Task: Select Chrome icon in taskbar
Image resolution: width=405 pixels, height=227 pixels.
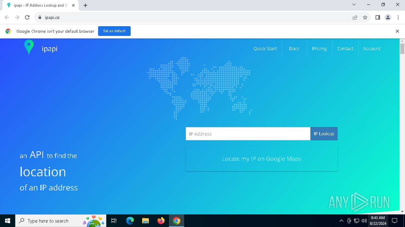Action: [177, 221]
